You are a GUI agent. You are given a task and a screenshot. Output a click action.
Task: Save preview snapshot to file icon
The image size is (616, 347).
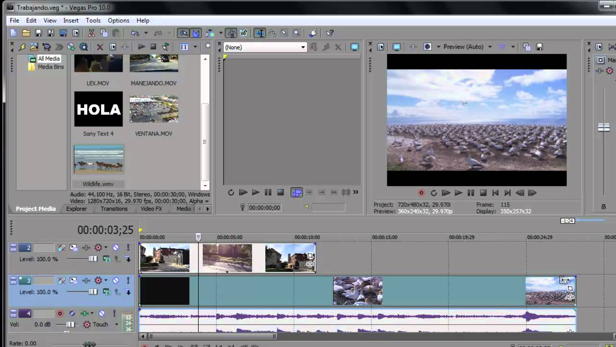(539, 47)
